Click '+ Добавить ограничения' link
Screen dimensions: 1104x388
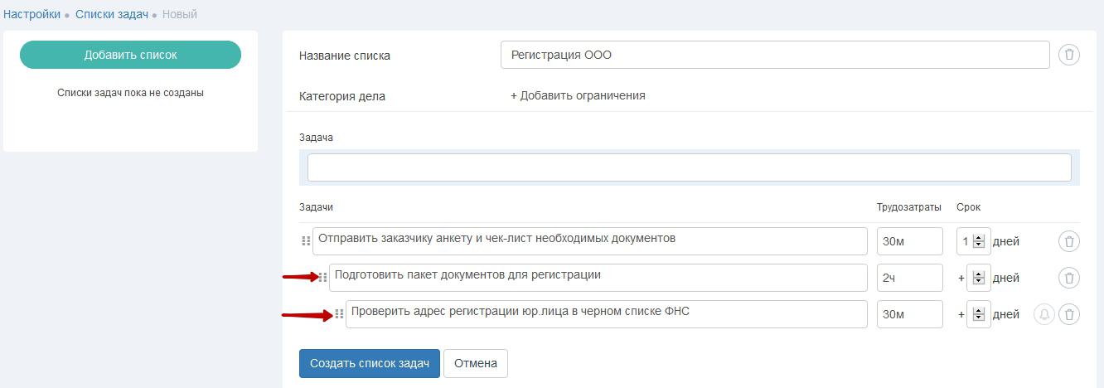click(x=578, y=95)
